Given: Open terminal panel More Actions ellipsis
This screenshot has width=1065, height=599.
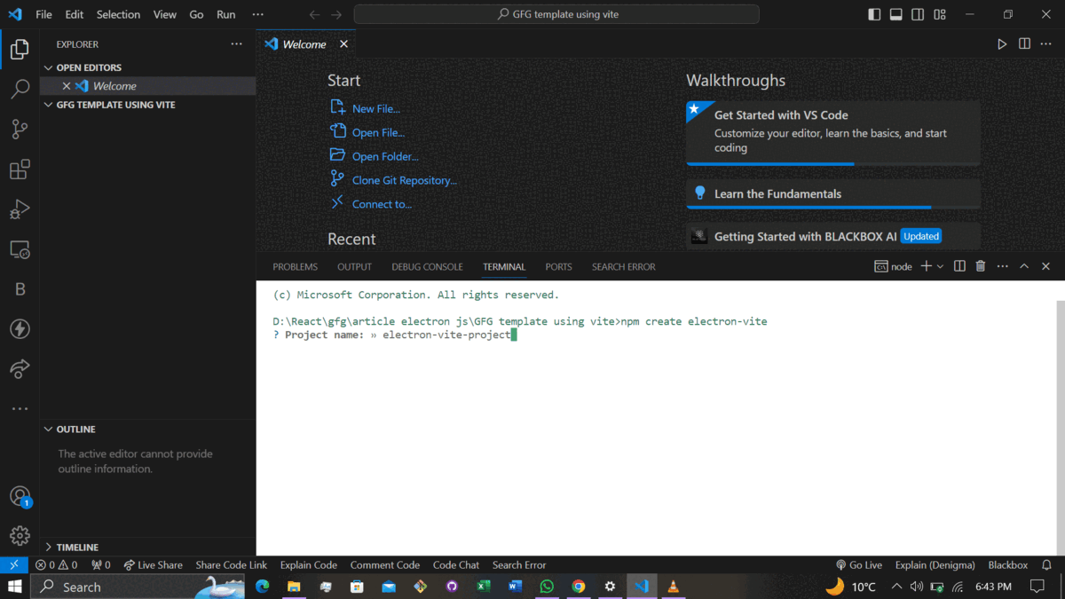Looking at the screenshot, I should (x=1002, y=266).
